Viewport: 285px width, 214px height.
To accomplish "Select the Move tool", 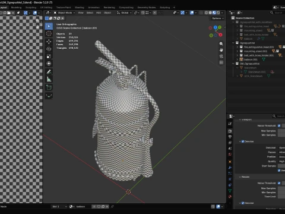I will click(49, 42).
